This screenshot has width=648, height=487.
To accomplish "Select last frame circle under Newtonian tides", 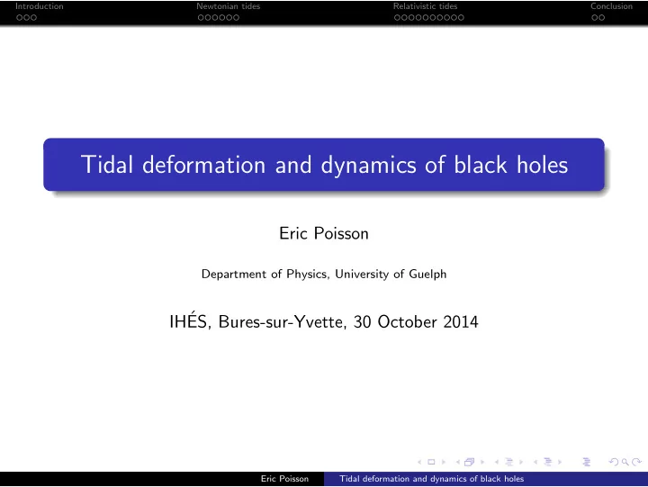I will point(236,18).
